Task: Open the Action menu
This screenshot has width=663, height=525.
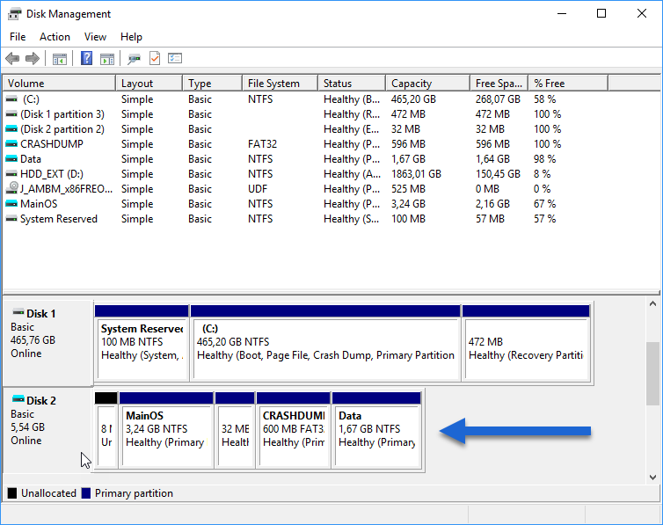Action: coord(55,37)
